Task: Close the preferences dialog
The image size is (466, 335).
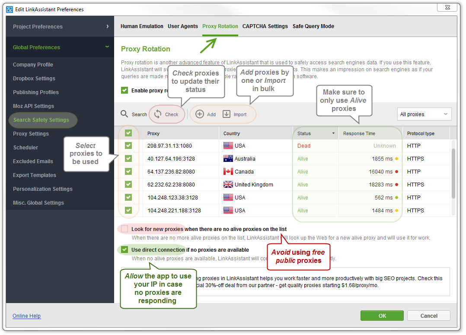Action: pos(447,7)
